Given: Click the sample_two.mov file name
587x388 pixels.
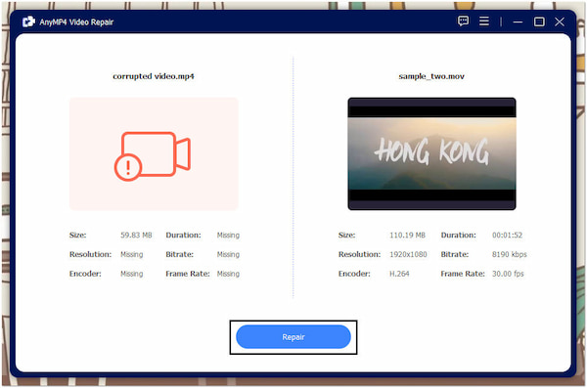Looking at the screenshot, I should coord(431,76).
